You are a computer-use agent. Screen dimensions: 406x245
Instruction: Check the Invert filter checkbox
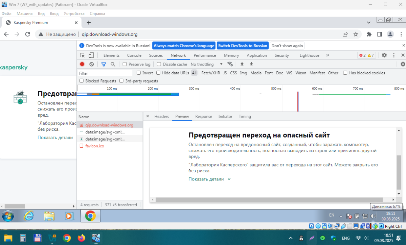pos(139,73)
